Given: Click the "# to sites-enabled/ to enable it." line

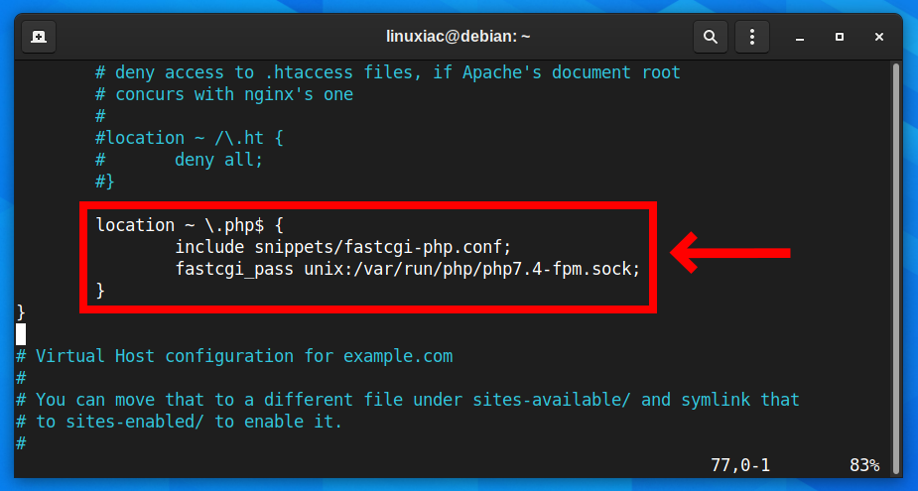Looking at the screenshot, I should 180,422.
